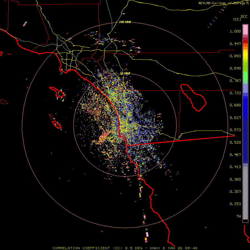Click the 0.360 colorbar value
The height and width of the screenshot is (250, 250).
235,179
